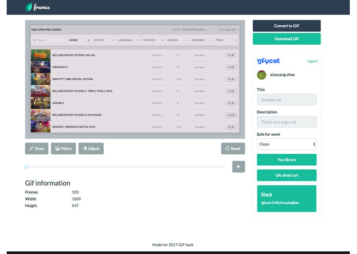
Task: Click the pencil icon on Draw
Action: tap(31, 148)
